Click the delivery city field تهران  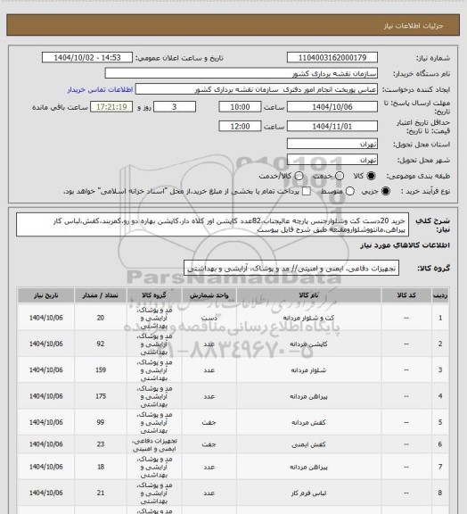pyautogui.click(x=332, y=160)
